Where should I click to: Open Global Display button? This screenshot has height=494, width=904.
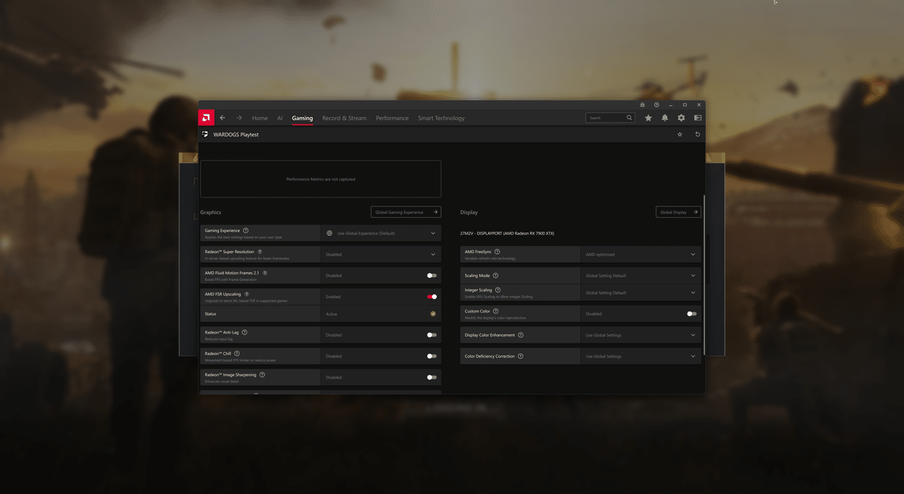(x=679, y=212)
